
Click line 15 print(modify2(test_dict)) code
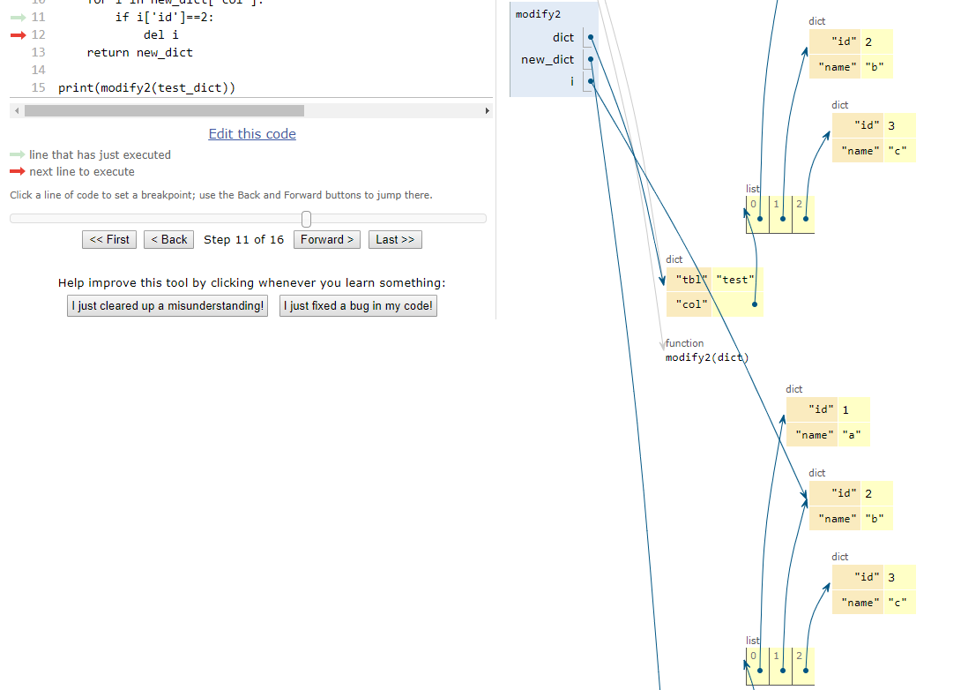point(146,87)
